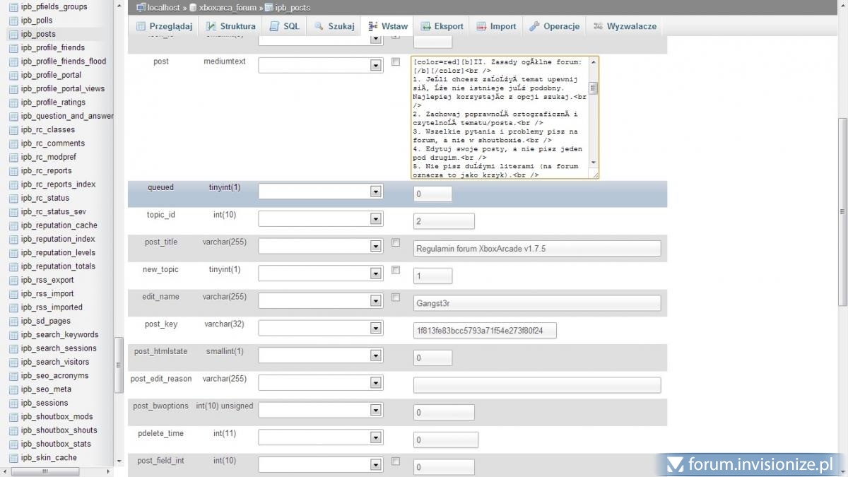Click the Eksport tab icon
This screenshot has width=848, height=477.
[426, 26]
